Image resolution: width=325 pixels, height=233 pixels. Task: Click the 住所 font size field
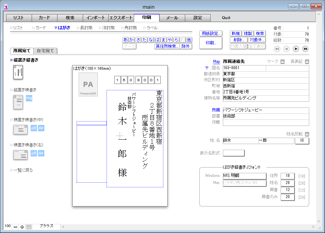click(287, 176)
